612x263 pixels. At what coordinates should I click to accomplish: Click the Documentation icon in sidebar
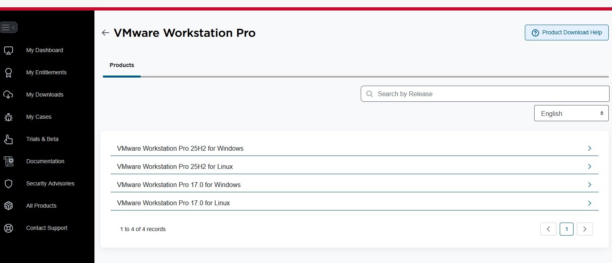coord(9,162)
